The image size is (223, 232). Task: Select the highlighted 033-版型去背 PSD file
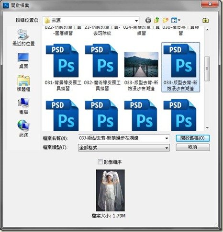180,67
